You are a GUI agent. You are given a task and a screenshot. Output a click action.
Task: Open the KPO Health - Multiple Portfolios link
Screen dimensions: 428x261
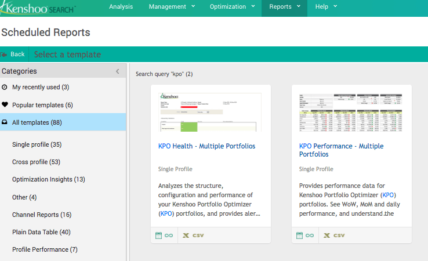[x=206, y=146]
